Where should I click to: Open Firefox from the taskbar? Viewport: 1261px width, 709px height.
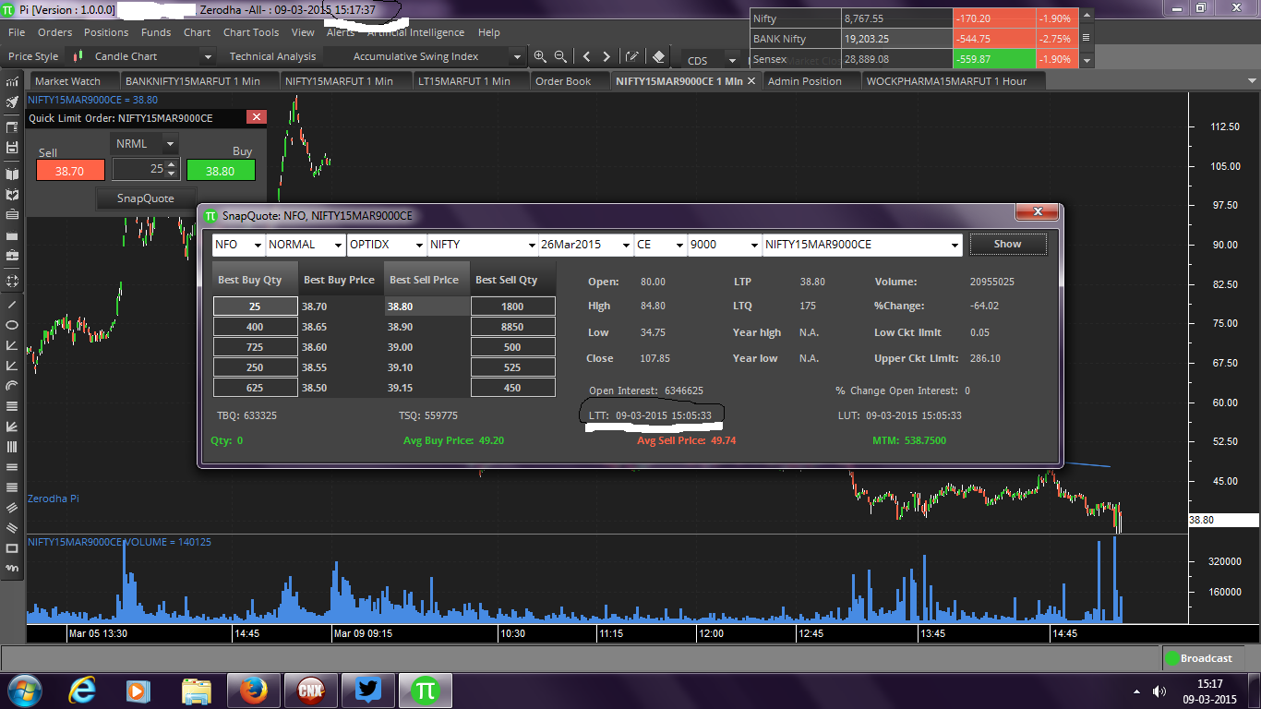coord(252,690)
